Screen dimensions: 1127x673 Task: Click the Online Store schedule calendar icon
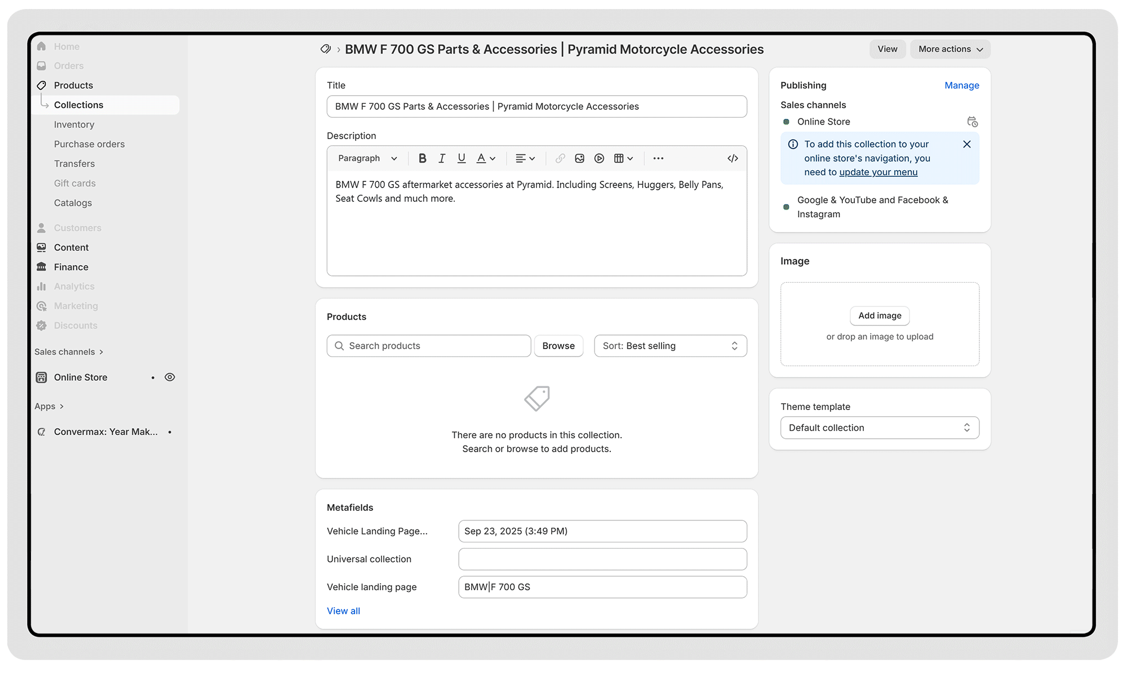(972, 122)
